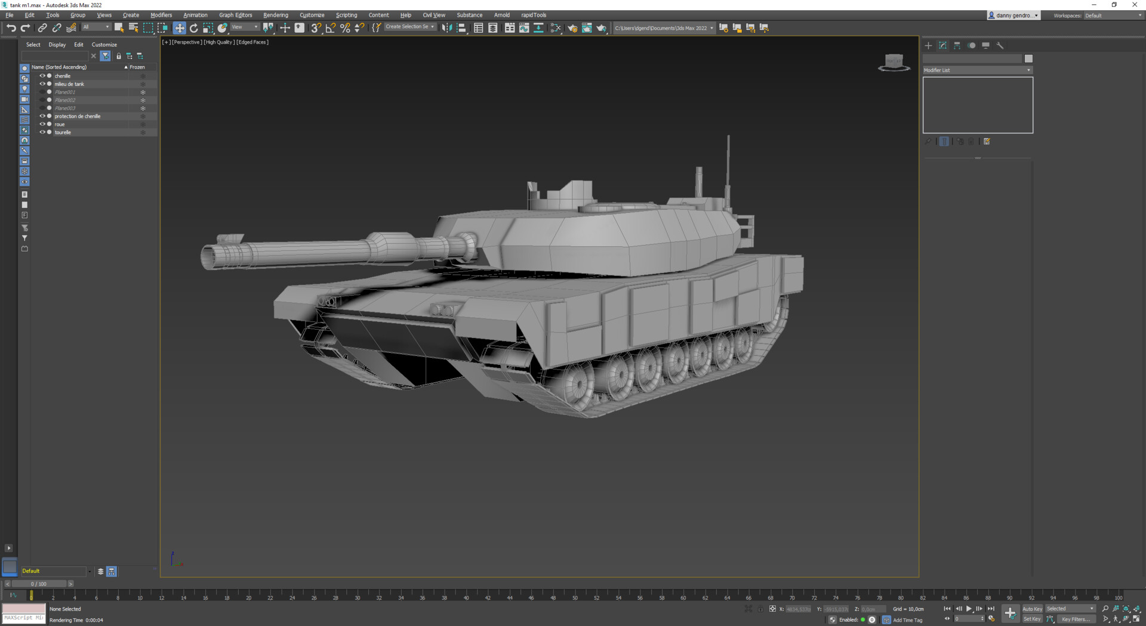Screen dimensions: 1146x626
Task: Click the Key Filters button
Action: click(x=1074, y=619)
